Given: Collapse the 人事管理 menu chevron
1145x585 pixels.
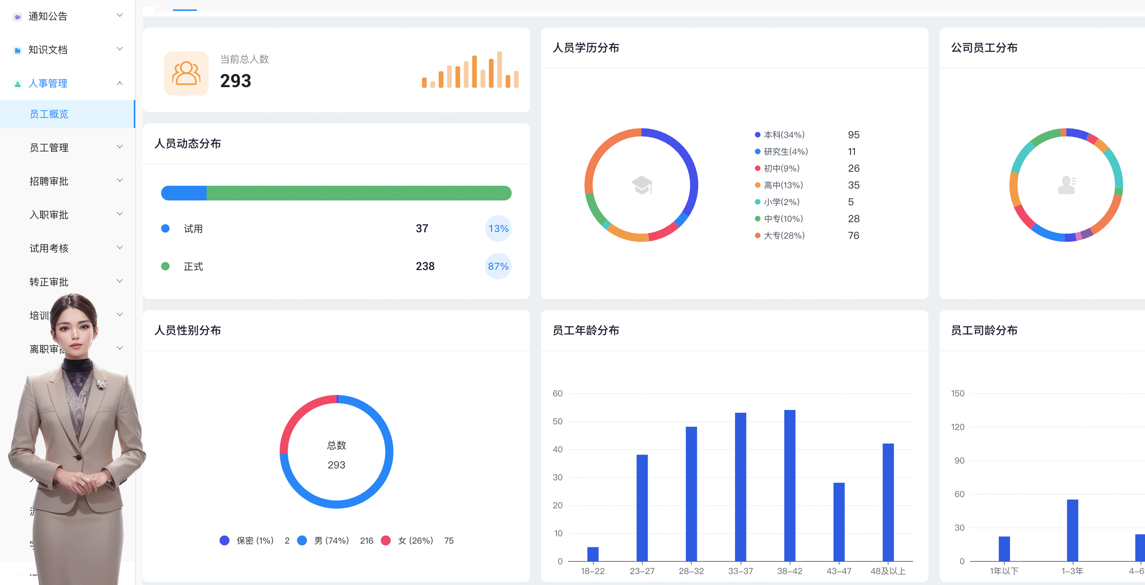Looking at the screenshot, I should tap(120, 83).
